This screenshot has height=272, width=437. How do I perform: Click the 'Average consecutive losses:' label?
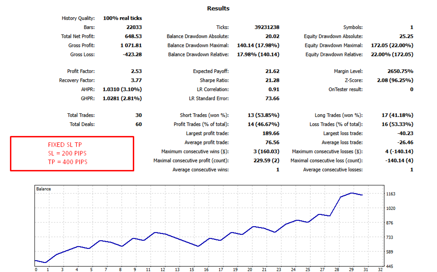tap(333, 170)
